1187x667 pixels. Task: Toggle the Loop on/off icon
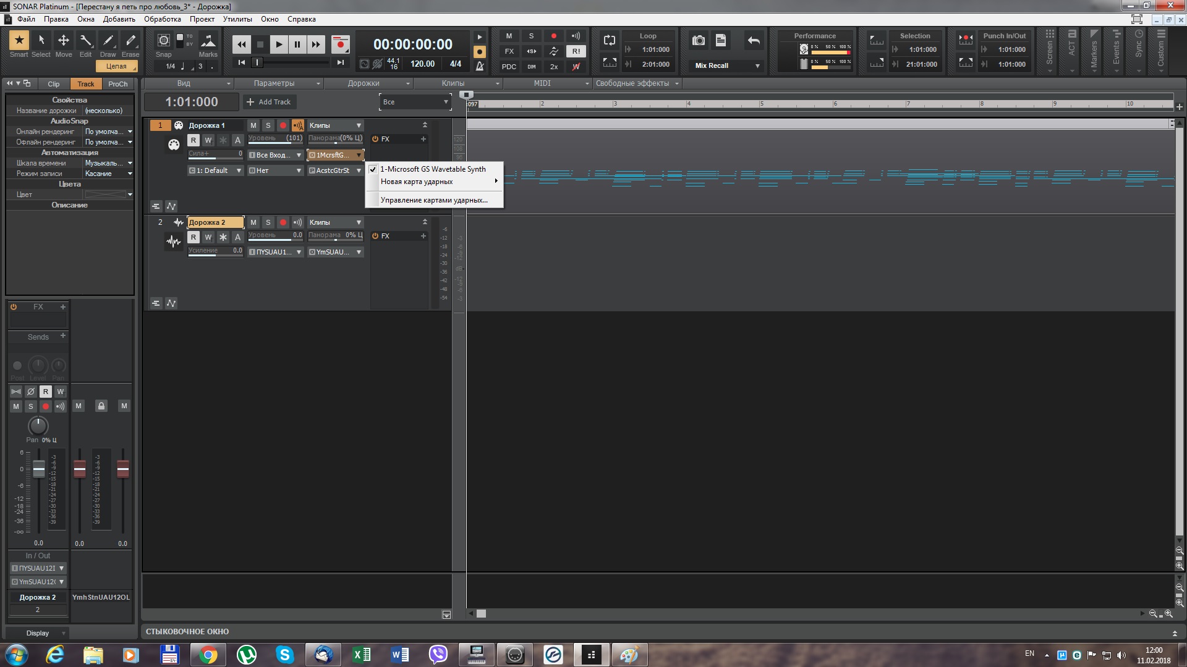[610, 41]
